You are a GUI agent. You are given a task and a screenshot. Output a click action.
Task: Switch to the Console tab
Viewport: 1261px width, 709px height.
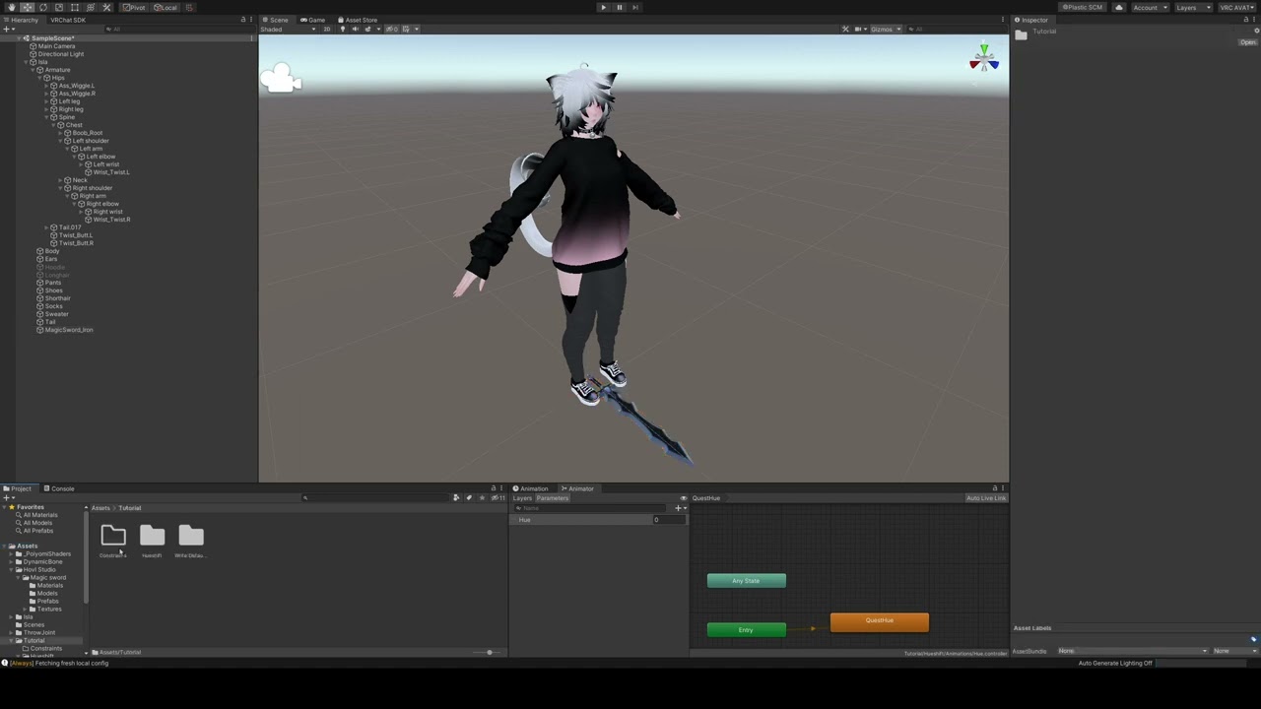click(59, 488)
